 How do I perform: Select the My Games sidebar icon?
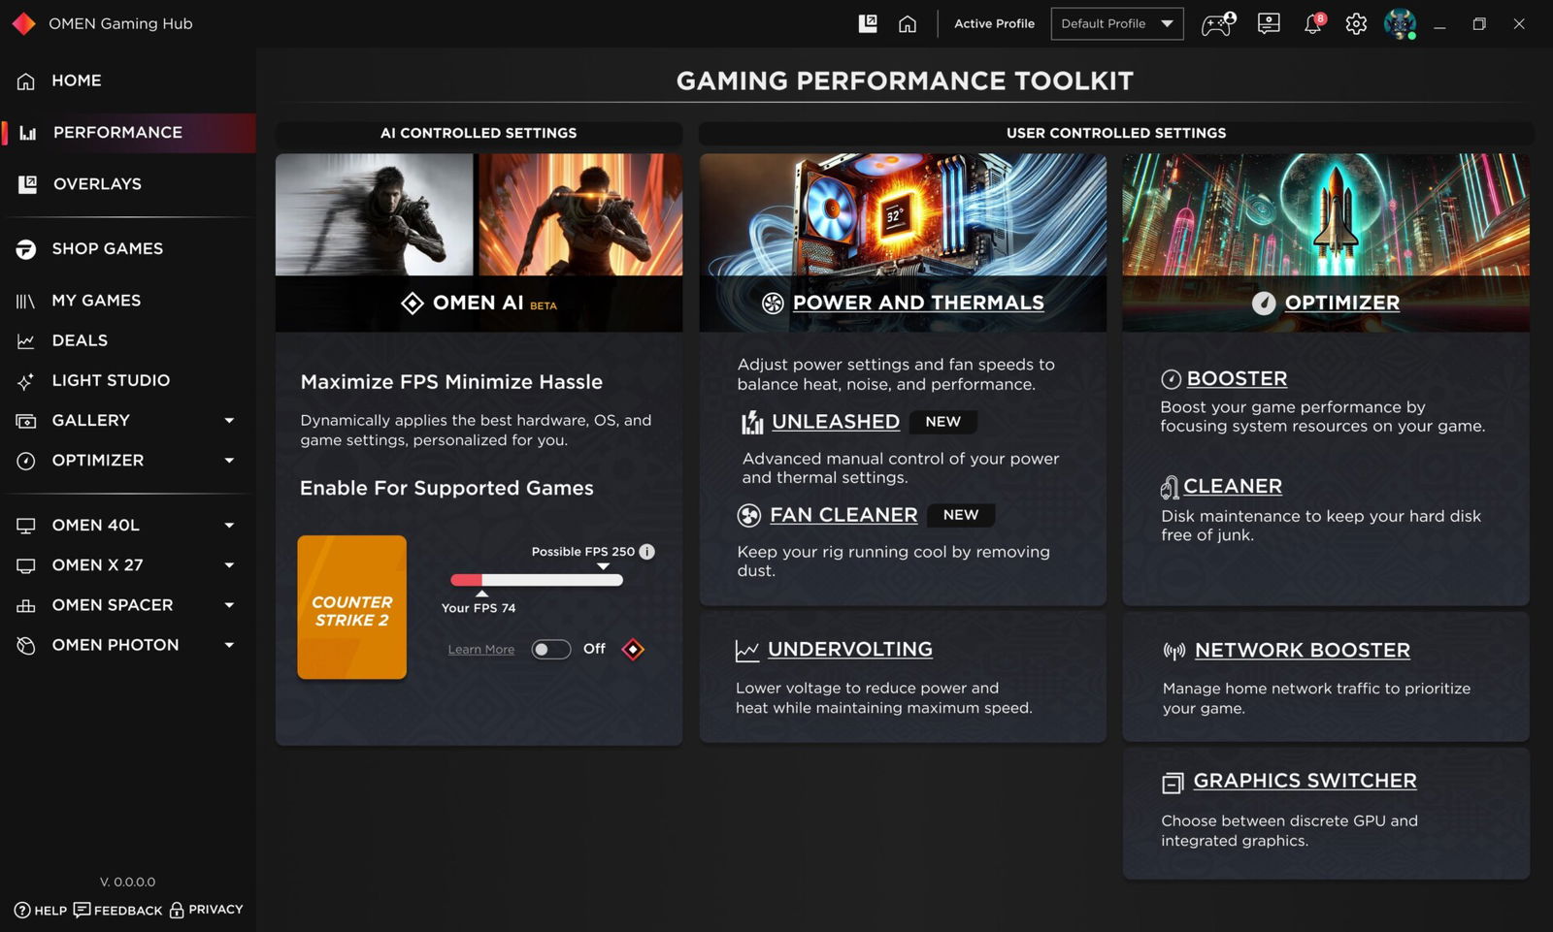click(26, 300)
